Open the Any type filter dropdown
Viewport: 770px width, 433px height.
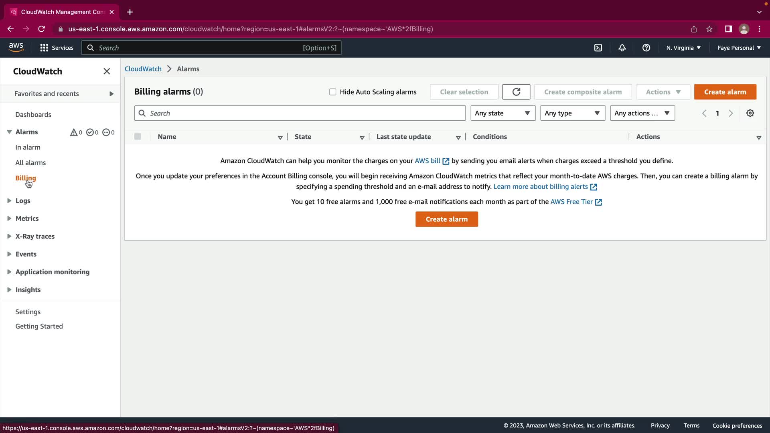(572, 113)
